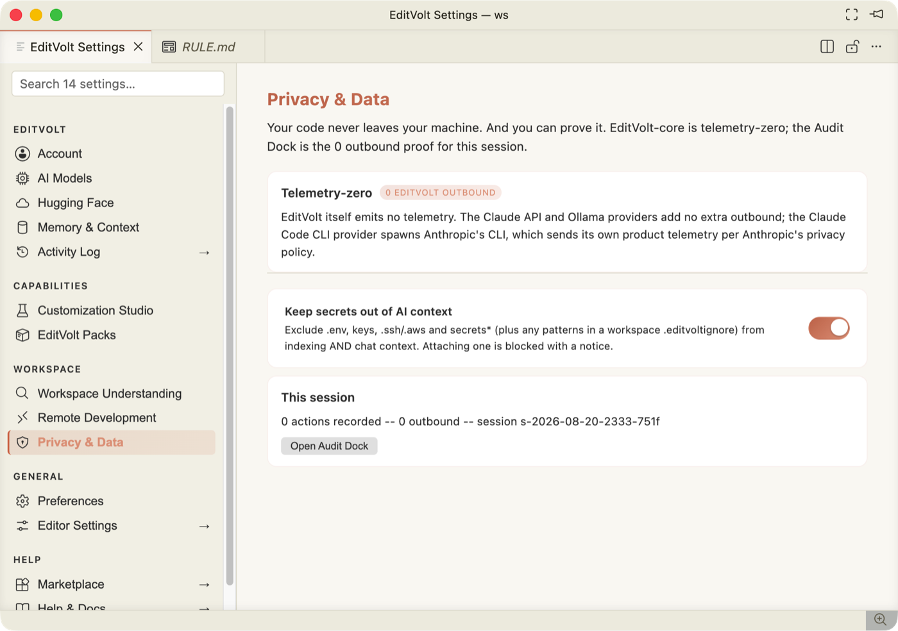
Task: Open Workspace Understanding page
Action: (x=112, y=393)
